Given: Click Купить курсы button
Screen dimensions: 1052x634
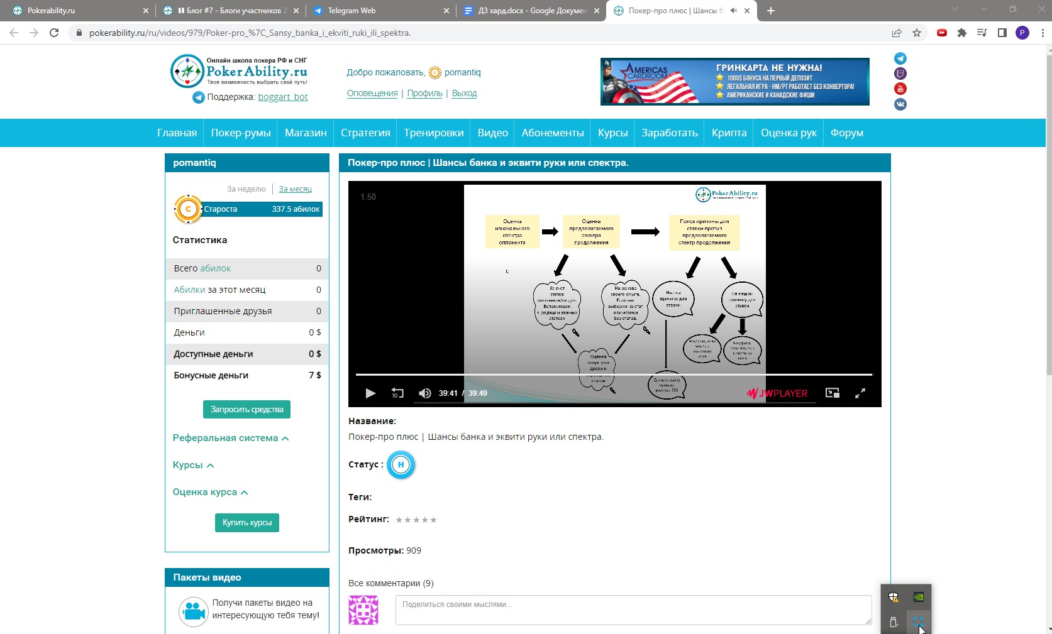Looking at the screenshot, I should click(247, 523).
